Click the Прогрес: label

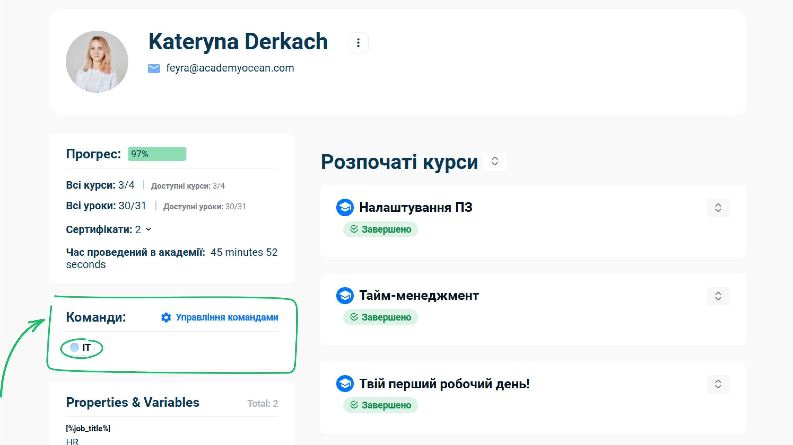click(94, 154)
